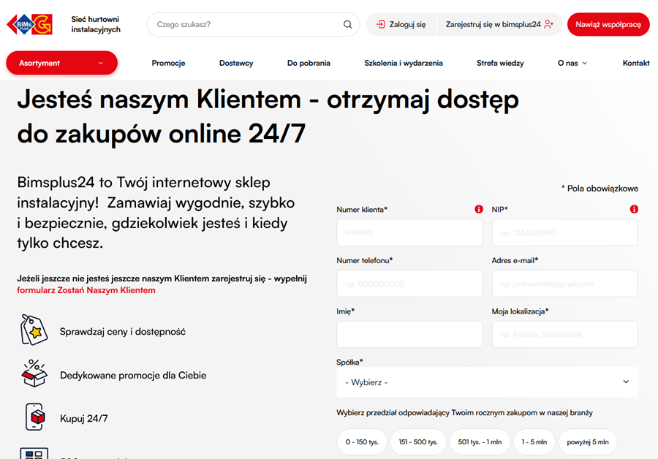The image size is (658, 459).
Task: Select the 0 - 150 tys. range
Action: tap(362, 441)
